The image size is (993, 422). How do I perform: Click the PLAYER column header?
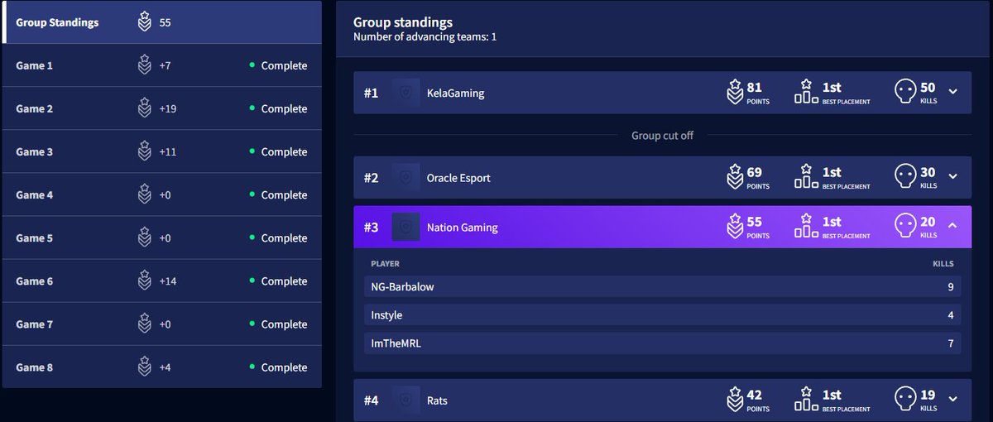(385, 264)
